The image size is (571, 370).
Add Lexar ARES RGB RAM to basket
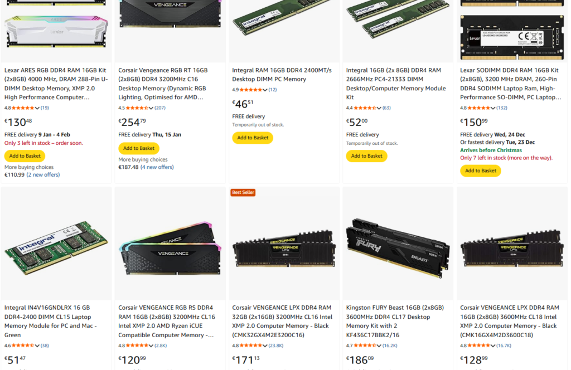coord(25,156)
